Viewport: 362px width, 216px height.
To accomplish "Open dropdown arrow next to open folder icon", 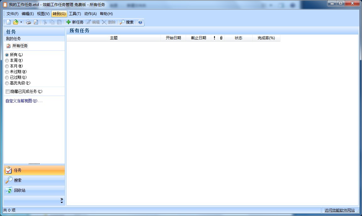I will click(x=21, y=22).
